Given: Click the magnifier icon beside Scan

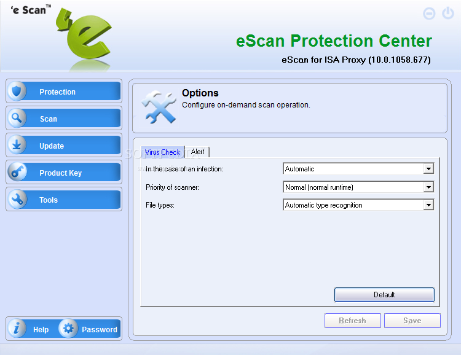Looking at the screenshot, I should (17, 118).
